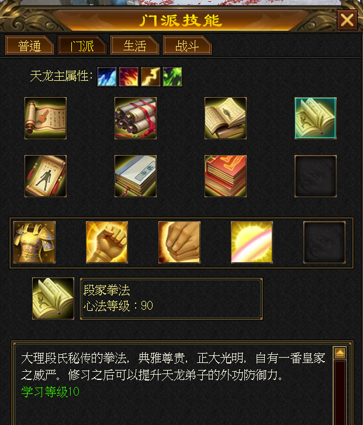363x425 pixels.
Task: Open the 战斗 tab
Action: pyautogui.click(x=187, y=46)
